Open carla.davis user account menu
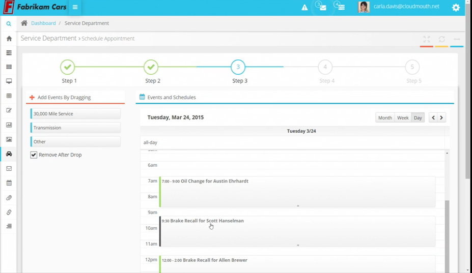Image resolution: width=472 pixels, height=273 pixels. pyautogui.click(x=406, y=7)
